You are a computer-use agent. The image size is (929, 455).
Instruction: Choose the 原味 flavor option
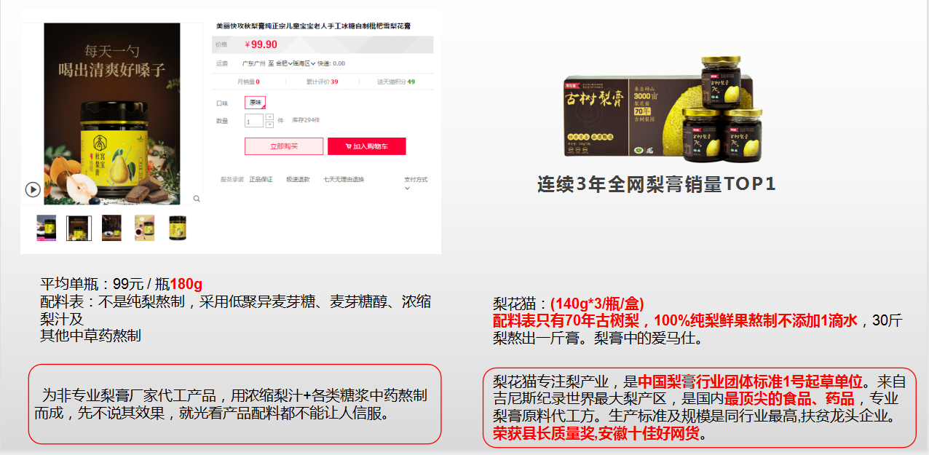click(x=256, y=103)
